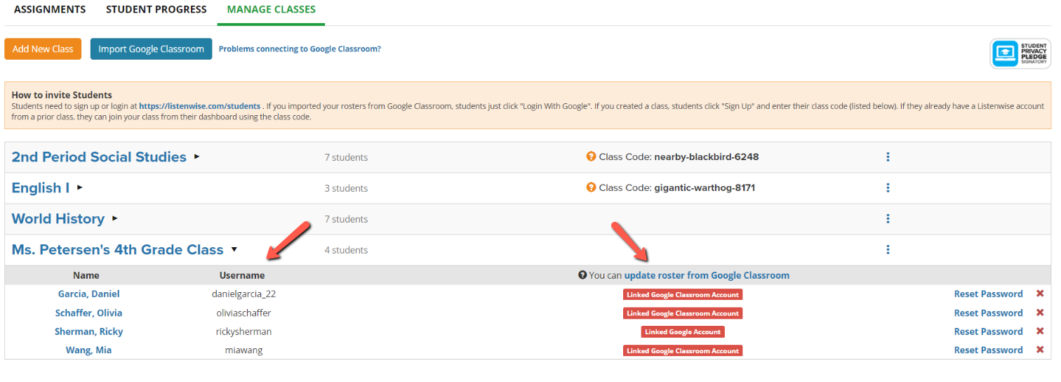Expand the World History arrow
The height and width of the screenshot is (382, 1061).
(x=115, y=218)
